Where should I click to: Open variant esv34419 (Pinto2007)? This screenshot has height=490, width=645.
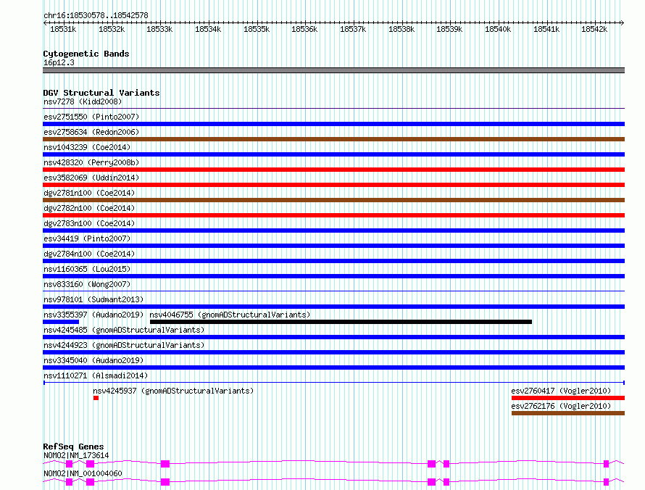click(87, 238)
